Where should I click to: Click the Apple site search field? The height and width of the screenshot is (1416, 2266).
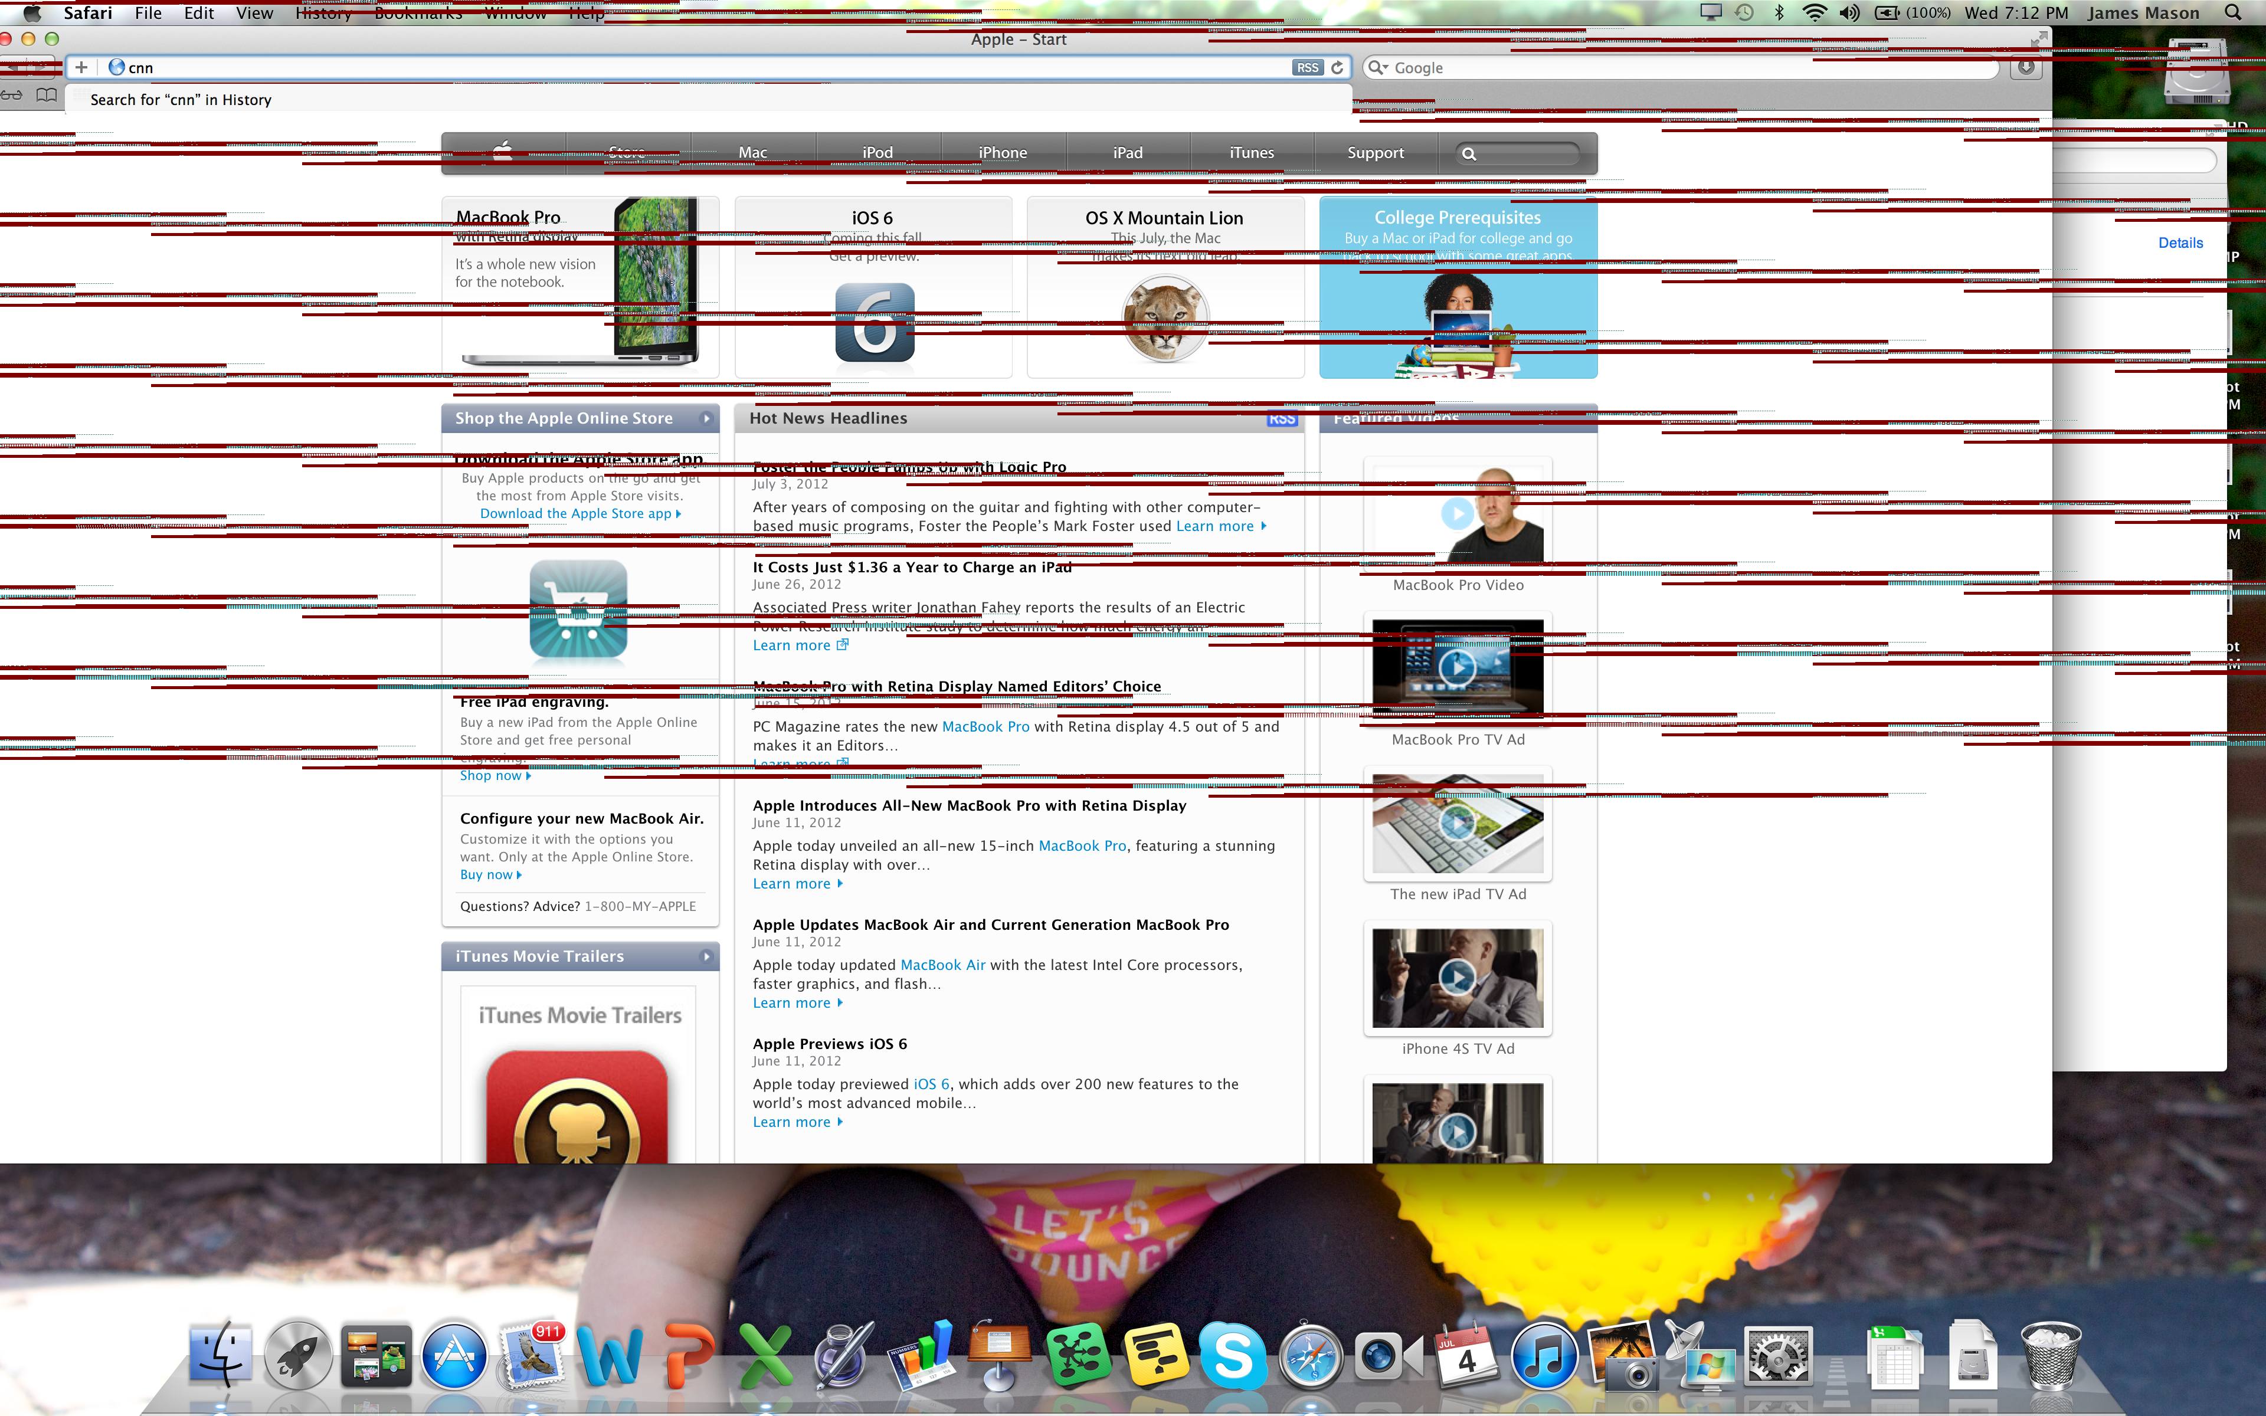(x=1517, y=153)
